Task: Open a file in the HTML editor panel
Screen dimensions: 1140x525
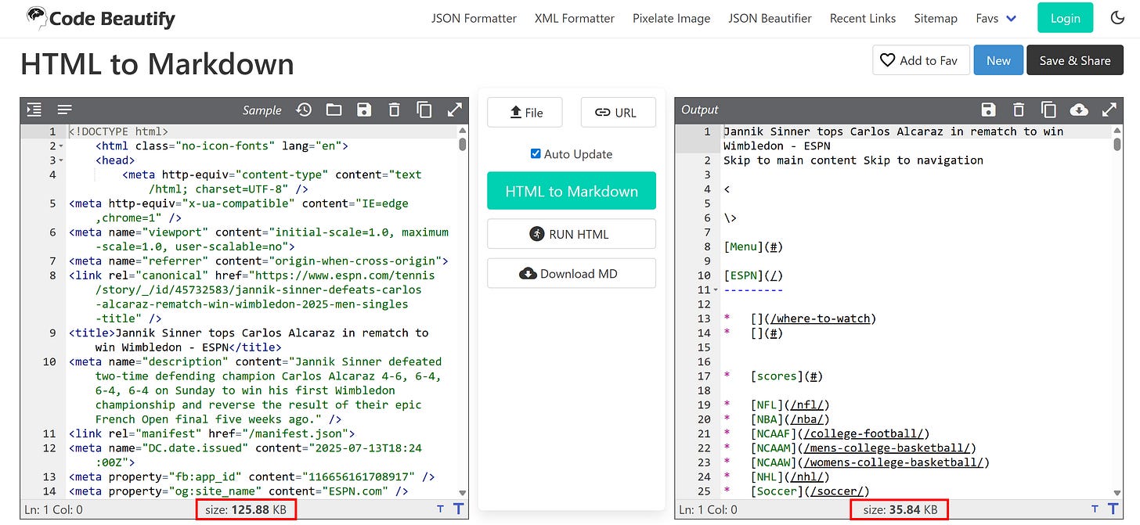Action: (334, 110)
